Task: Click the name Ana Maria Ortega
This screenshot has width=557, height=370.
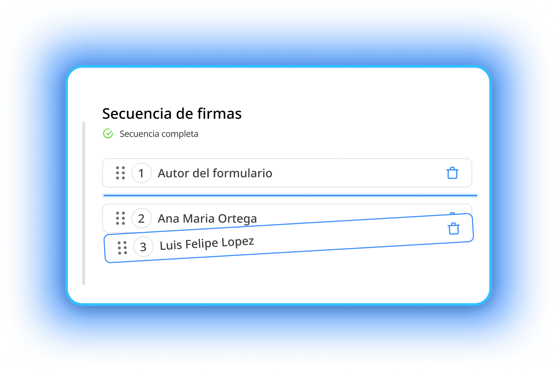Action: click(208, 218)
